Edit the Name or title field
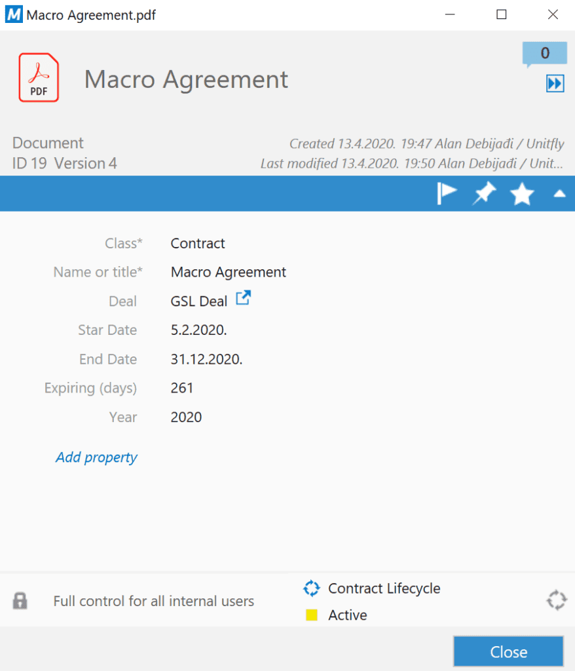 coord(228,272)
